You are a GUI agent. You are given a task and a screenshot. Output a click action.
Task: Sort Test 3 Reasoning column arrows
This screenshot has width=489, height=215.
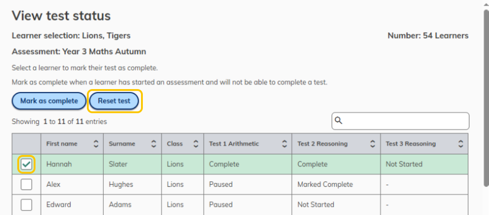tap(461, 144)
